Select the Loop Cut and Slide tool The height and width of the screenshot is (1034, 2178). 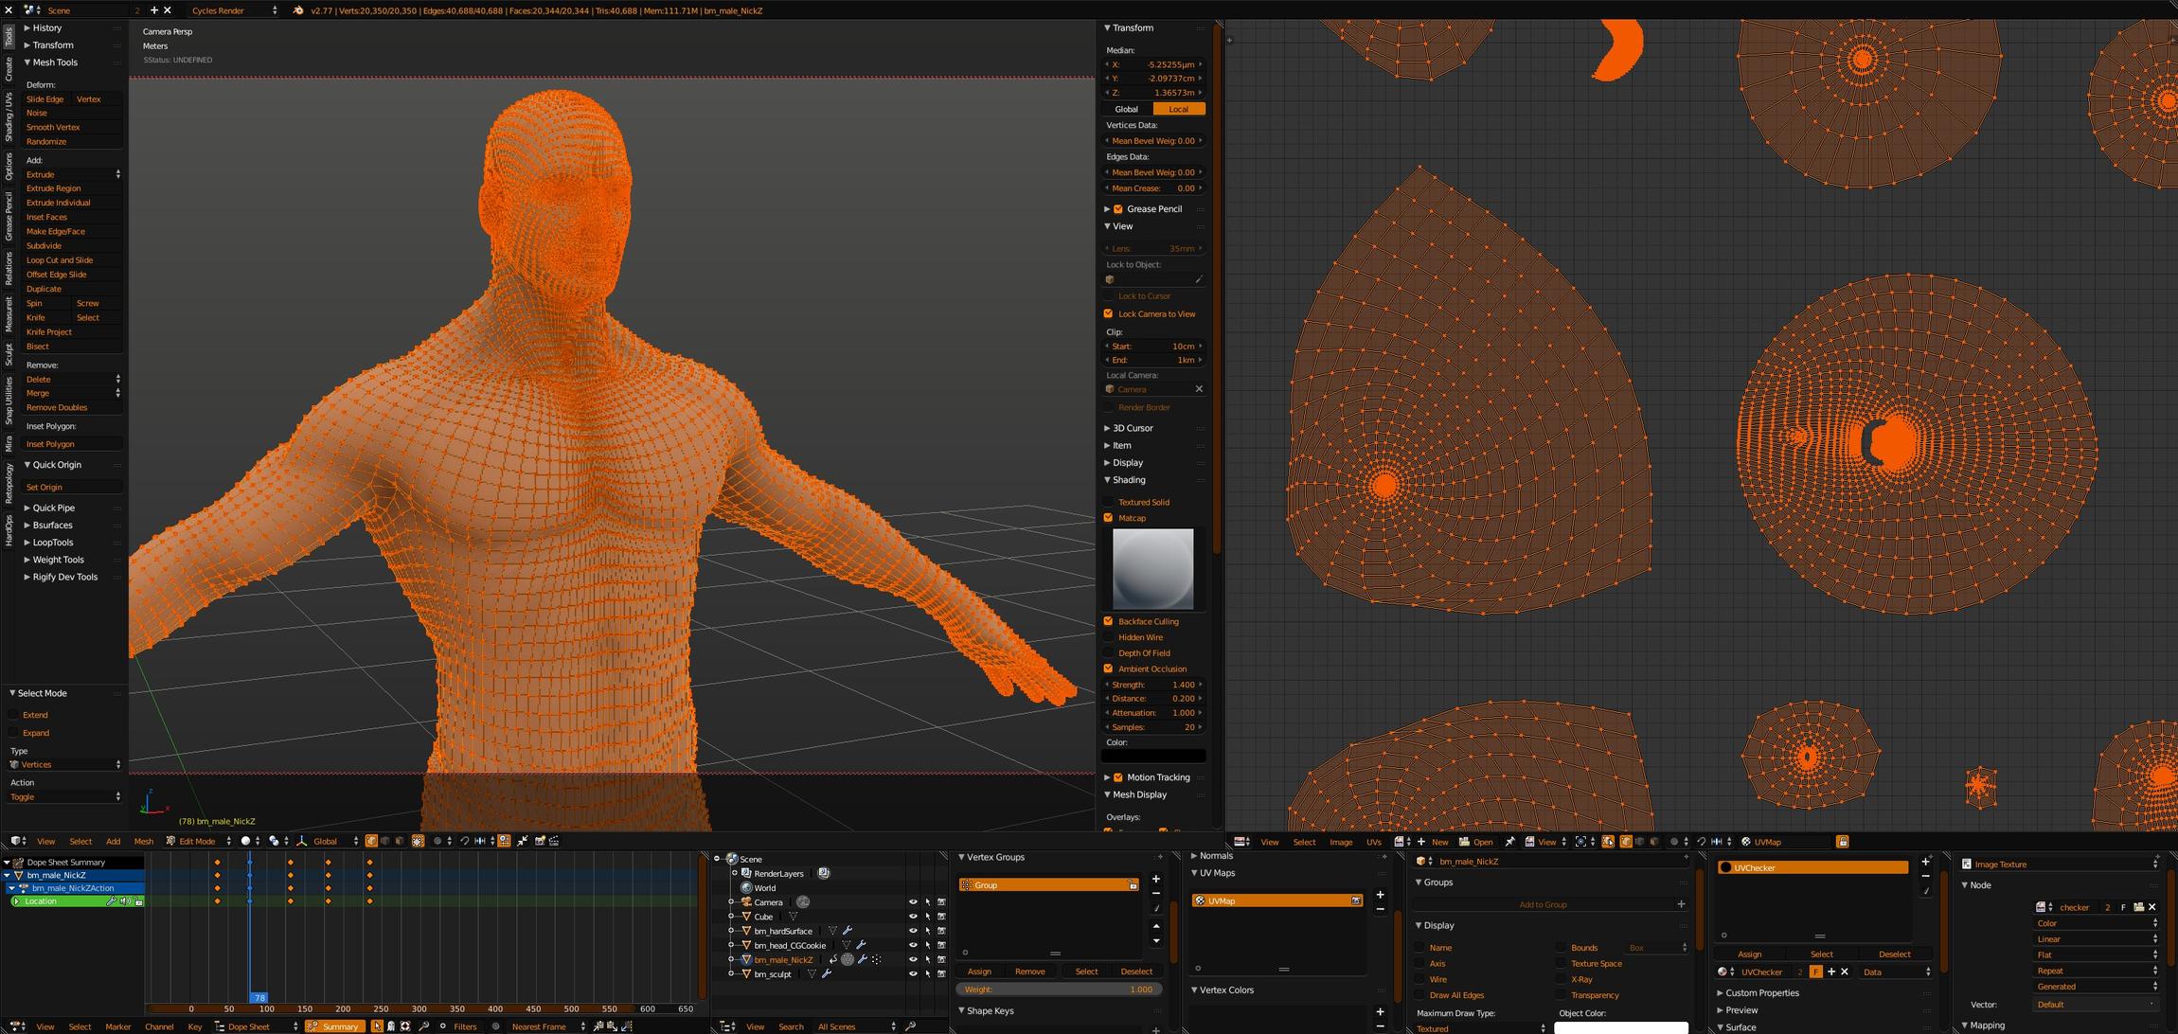click(62, 259)
